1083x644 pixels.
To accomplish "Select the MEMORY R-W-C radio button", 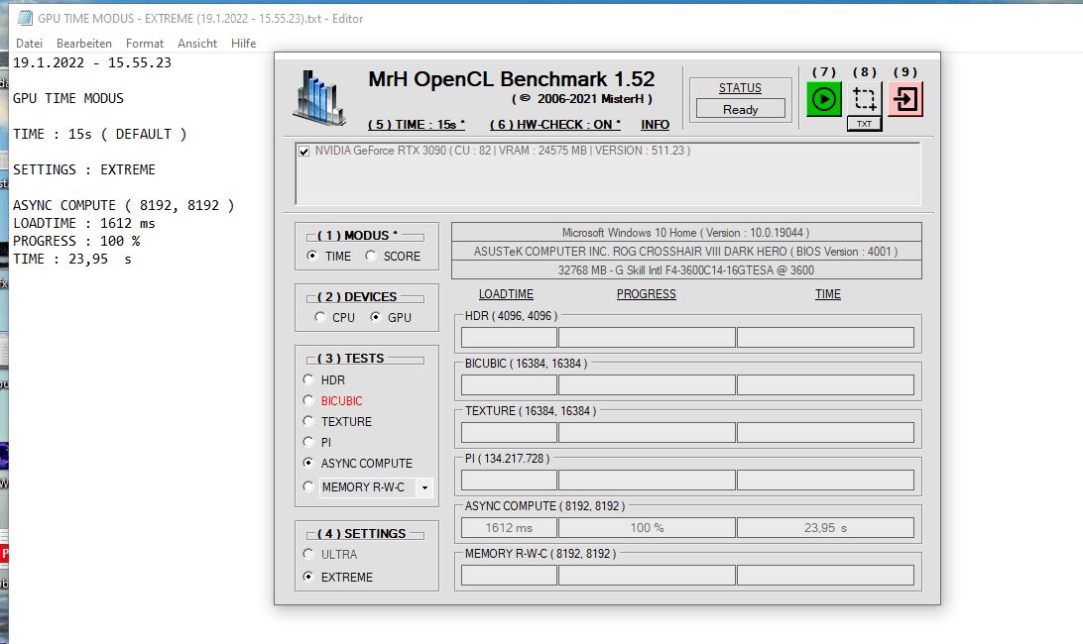I will [308, 485].
